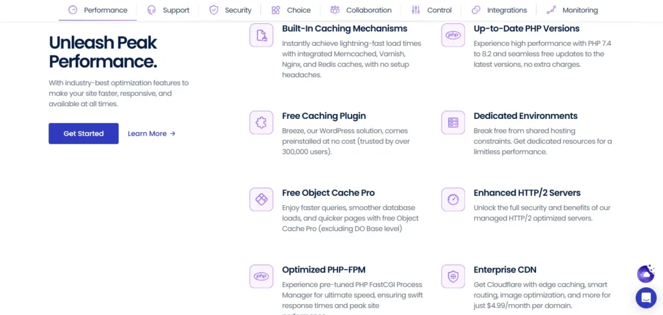Click the Optimized PHP-FPM icon
The width and height of the screenshot is (663, 315).
click(x=262, y=276)
